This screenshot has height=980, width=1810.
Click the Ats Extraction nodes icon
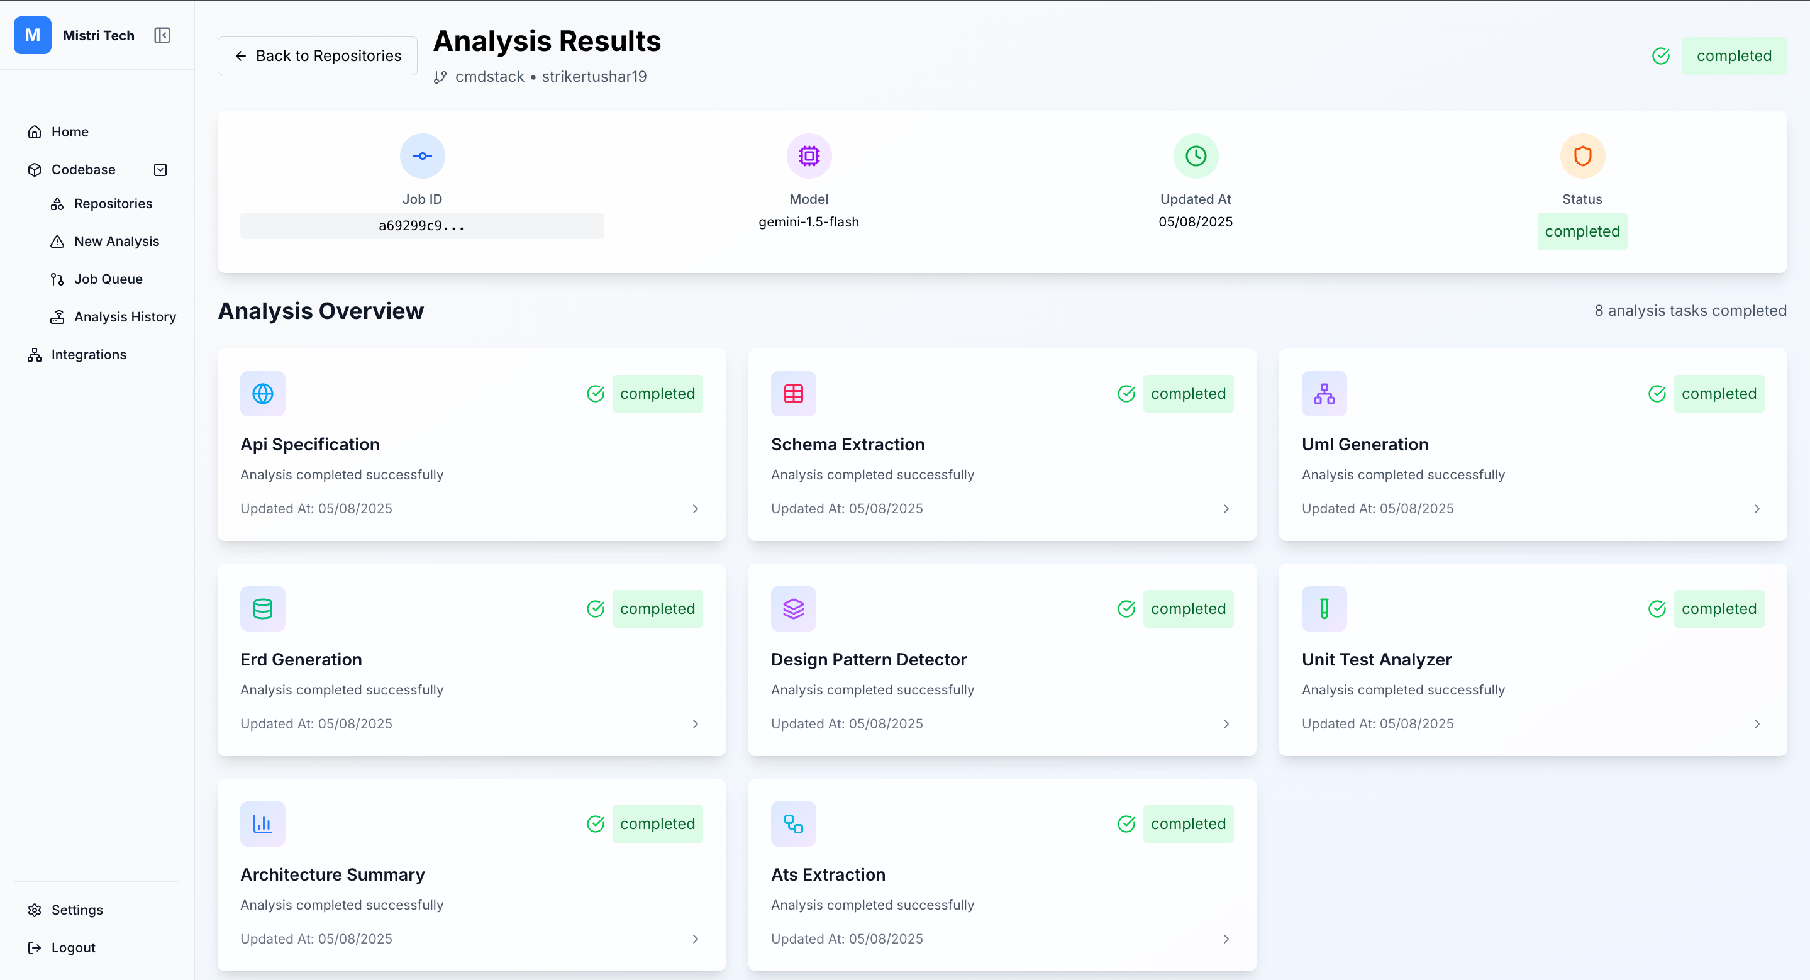point(793,823)
